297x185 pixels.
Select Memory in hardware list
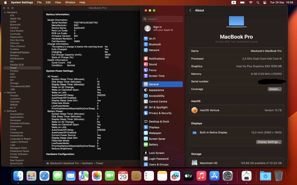pyautogui.click(x=14, y=56)
